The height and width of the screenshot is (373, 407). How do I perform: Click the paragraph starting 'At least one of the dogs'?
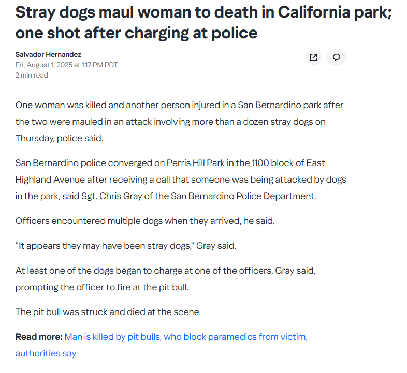coord(165,279)
